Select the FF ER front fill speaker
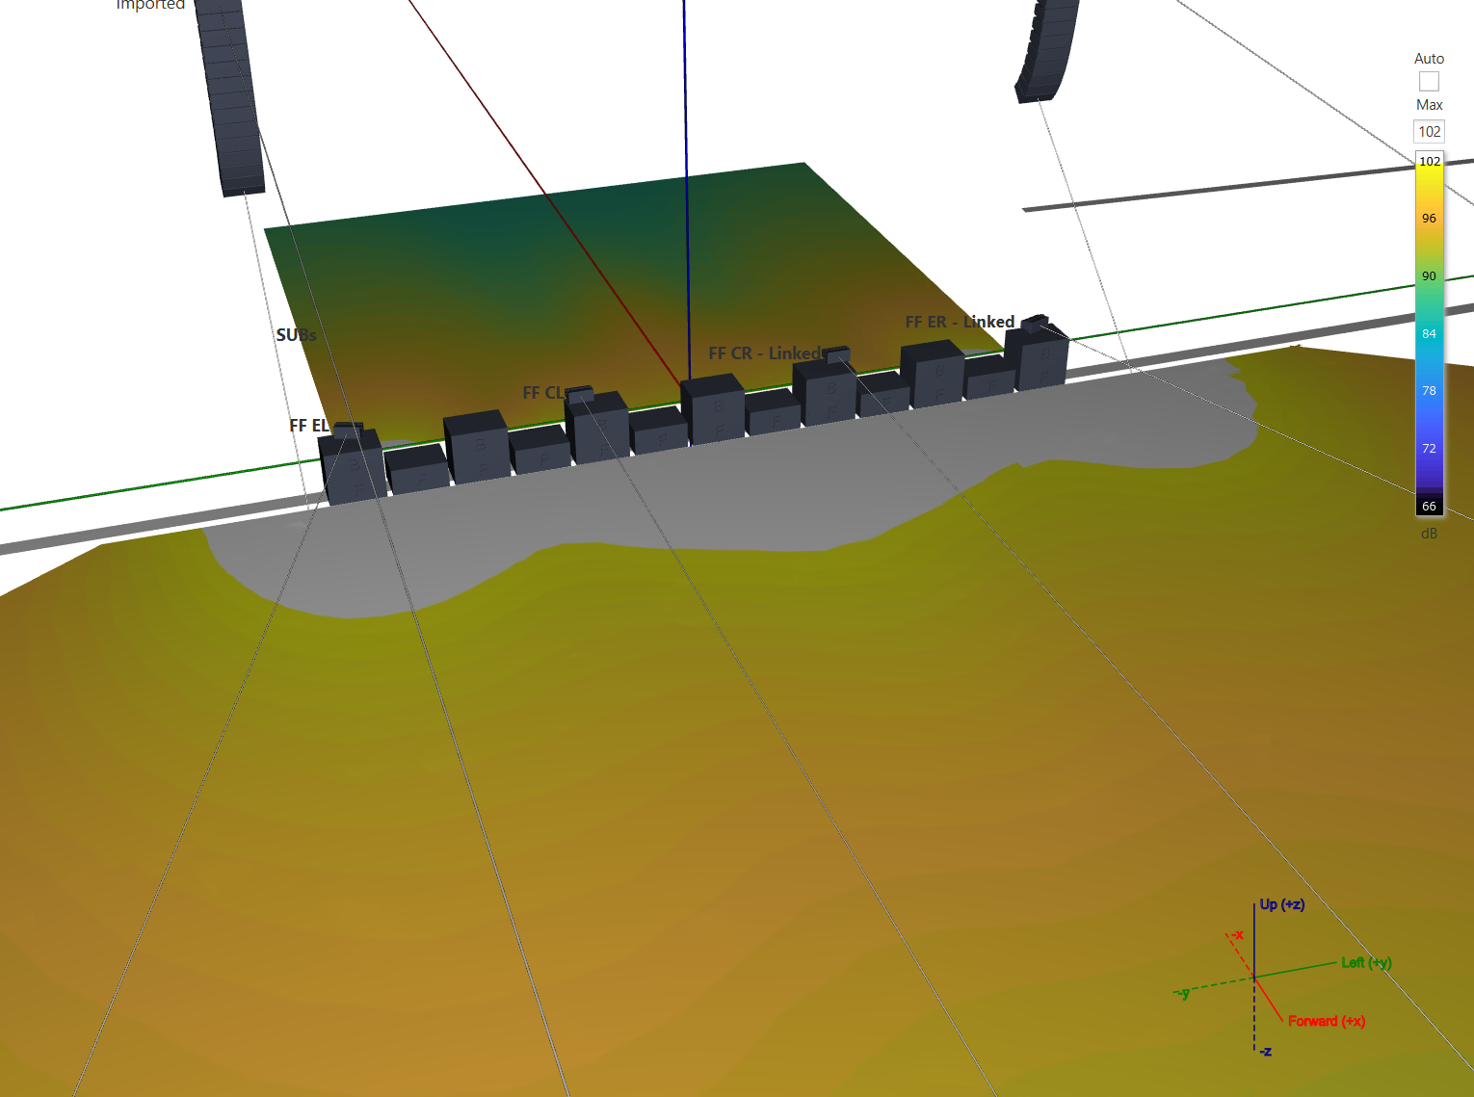 pos(1035,323)
